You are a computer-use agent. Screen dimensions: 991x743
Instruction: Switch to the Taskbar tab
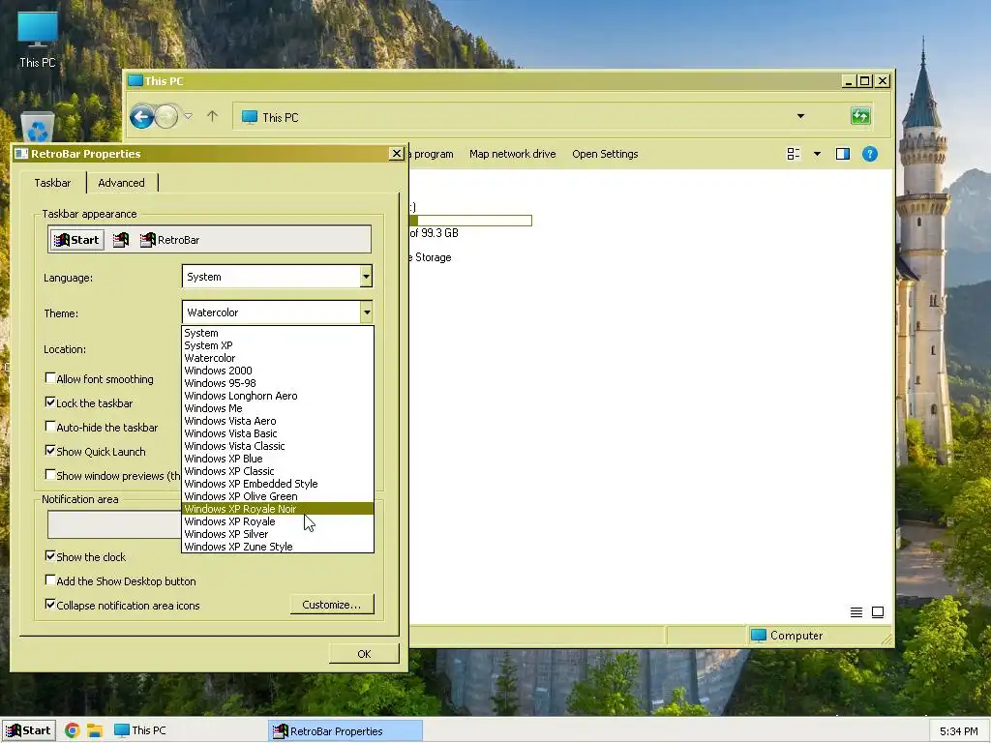coord(52,183)
